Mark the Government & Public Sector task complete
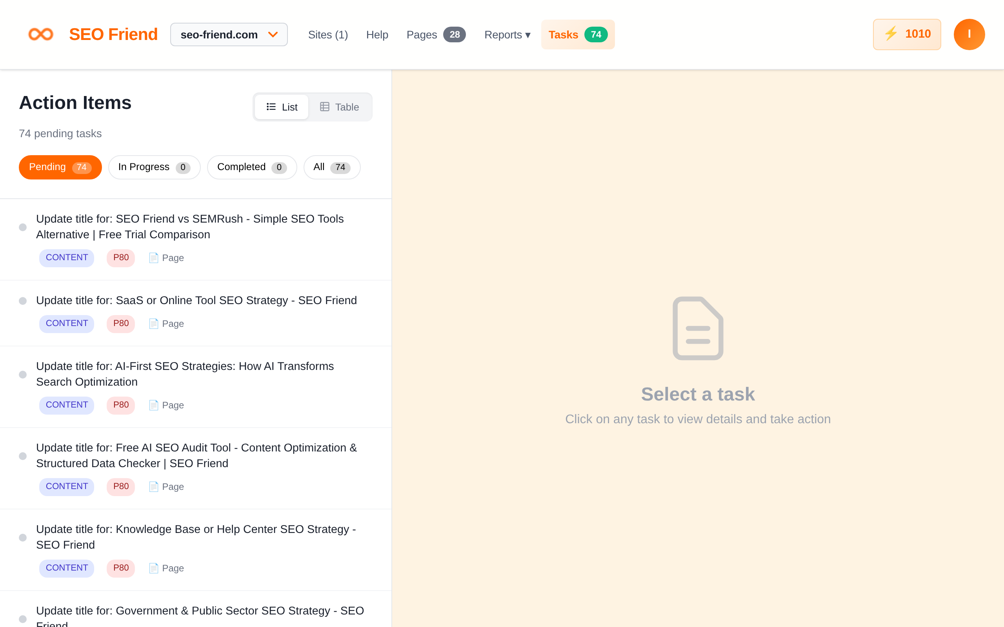This screenshot has height=627, width=1004. coord(23,619)
